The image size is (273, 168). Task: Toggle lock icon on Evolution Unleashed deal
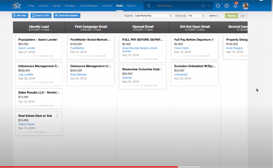pyautogui.click(x=213, y=66)
